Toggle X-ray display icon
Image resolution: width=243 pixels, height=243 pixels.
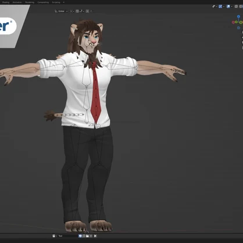pyautogui.click(x=236, y=6)
